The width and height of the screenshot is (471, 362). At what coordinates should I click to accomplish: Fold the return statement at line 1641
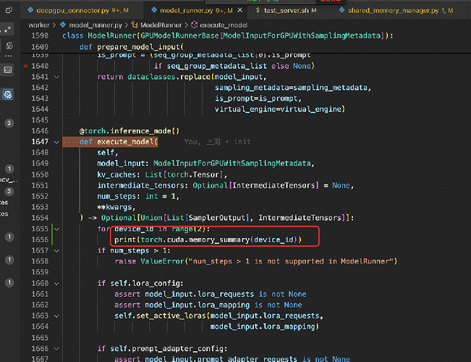coord(56,77)
